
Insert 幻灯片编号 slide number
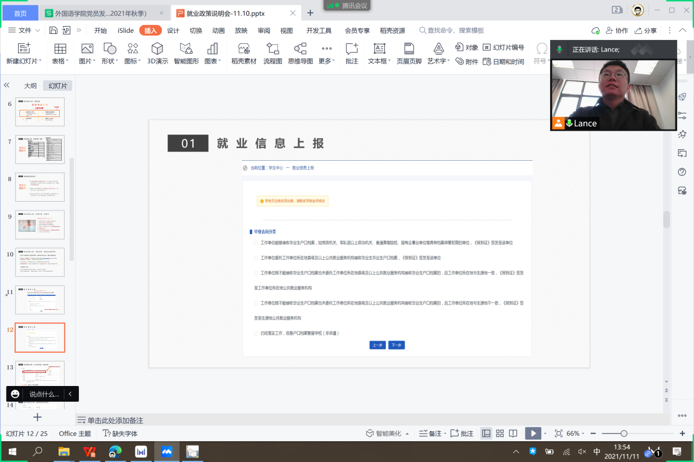pyautogui.click(x=504, y=48)
